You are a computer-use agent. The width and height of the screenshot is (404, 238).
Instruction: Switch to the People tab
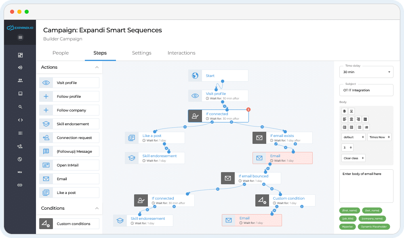click(61, 53)
